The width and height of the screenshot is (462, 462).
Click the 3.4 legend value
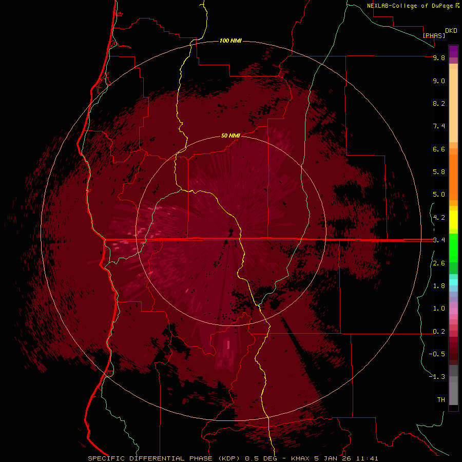[x=439, y=240]
